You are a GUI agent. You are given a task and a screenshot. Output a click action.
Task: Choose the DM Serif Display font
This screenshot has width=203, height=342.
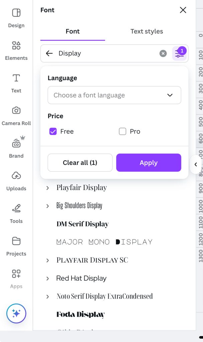(82, 224)
